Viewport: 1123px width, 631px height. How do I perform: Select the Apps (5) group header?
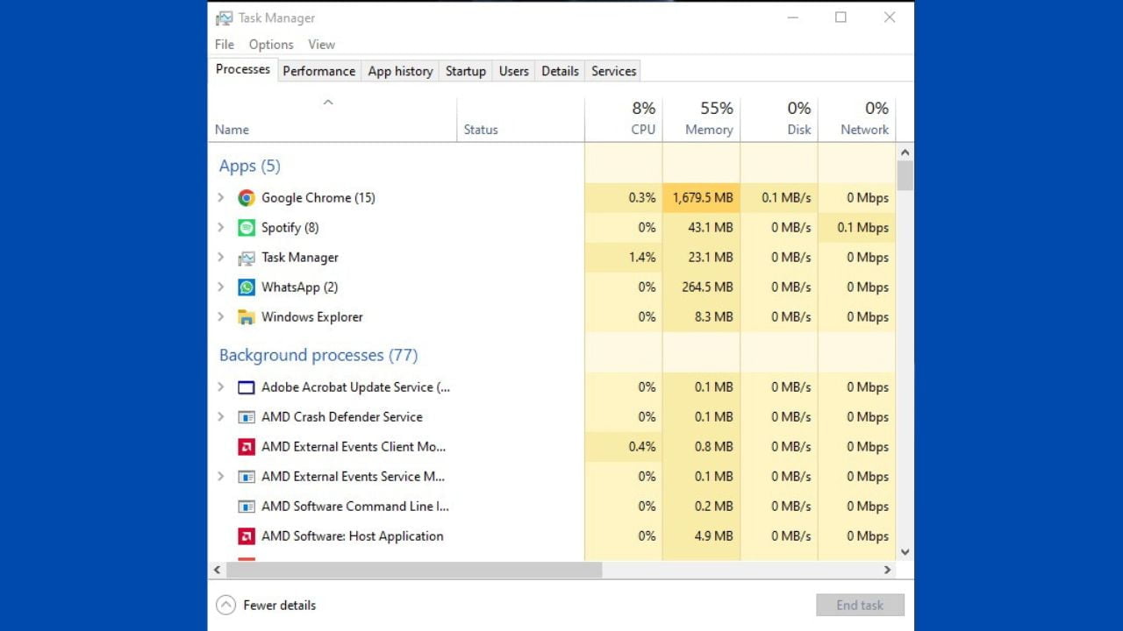click(249, 166)
